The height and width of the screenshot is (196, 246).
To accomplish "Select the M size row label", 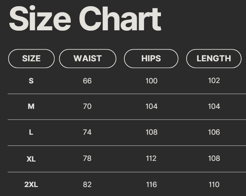I will (31, 106).
